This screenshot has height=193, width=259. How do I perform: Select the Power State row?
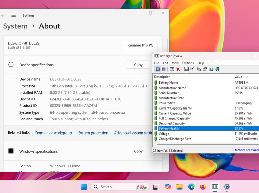click(206, 103)
